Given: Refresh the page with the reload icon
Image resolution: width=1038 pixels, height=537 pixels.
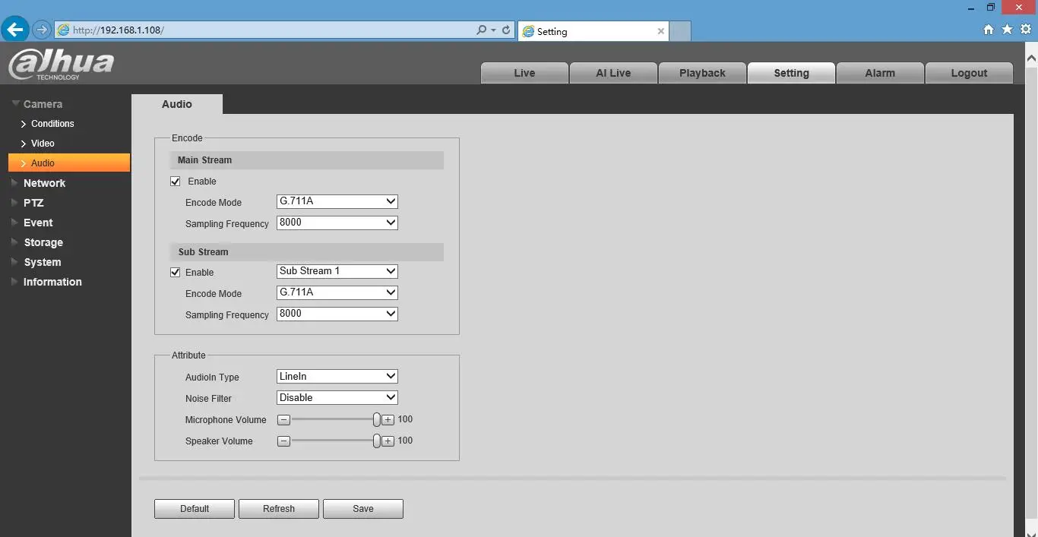Looking at the screenshot, I should (x=506, y=30).
